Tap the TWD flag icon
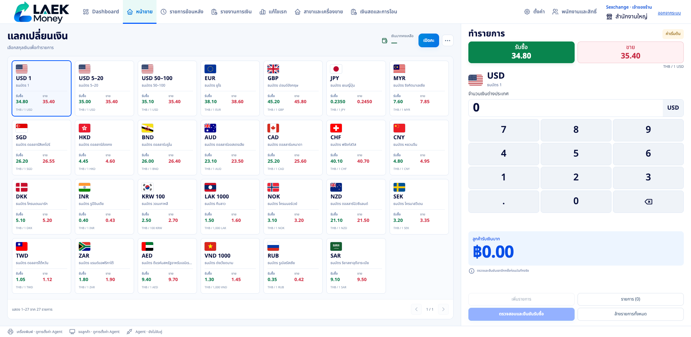Screen dimensions: 691x337 22,246
